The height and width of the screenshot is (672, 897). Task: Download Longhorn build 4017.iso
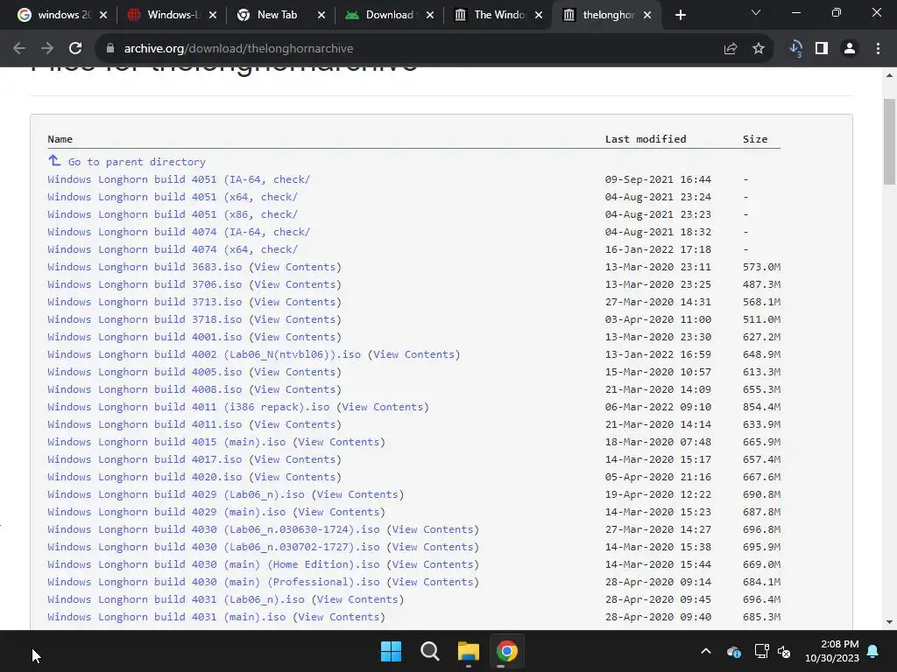pyautogui.click(x=145, y=459)
